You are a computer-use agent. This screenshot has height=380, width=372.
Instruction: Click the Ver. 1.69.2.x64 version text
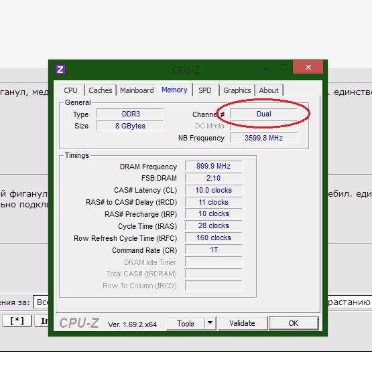pyautogui.click(x=132, y=324)
